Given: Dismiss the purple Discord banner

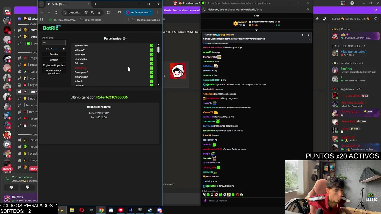Looking at the screenshot, I should tap(376, 10).
